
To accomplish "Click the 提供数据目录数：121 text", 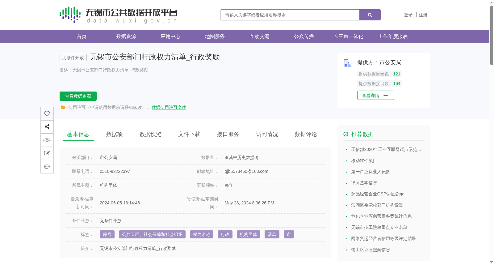I will pos(379,74).
